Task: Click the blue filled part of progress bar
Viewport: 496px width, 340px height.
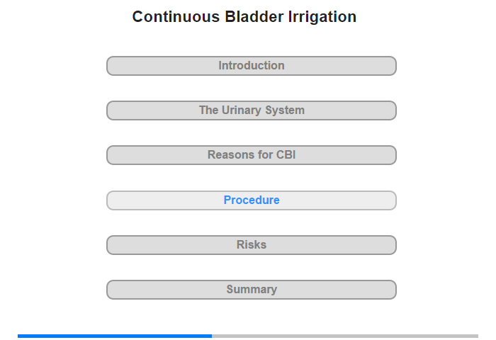Action: 115,336
